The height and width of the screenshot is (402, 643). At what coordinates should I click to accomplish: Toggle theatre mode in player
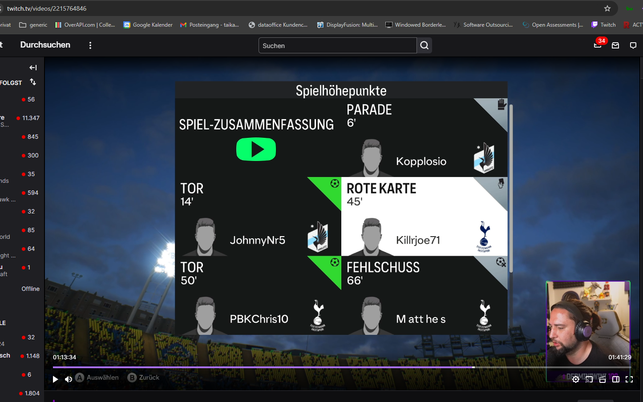coord(616,379)
